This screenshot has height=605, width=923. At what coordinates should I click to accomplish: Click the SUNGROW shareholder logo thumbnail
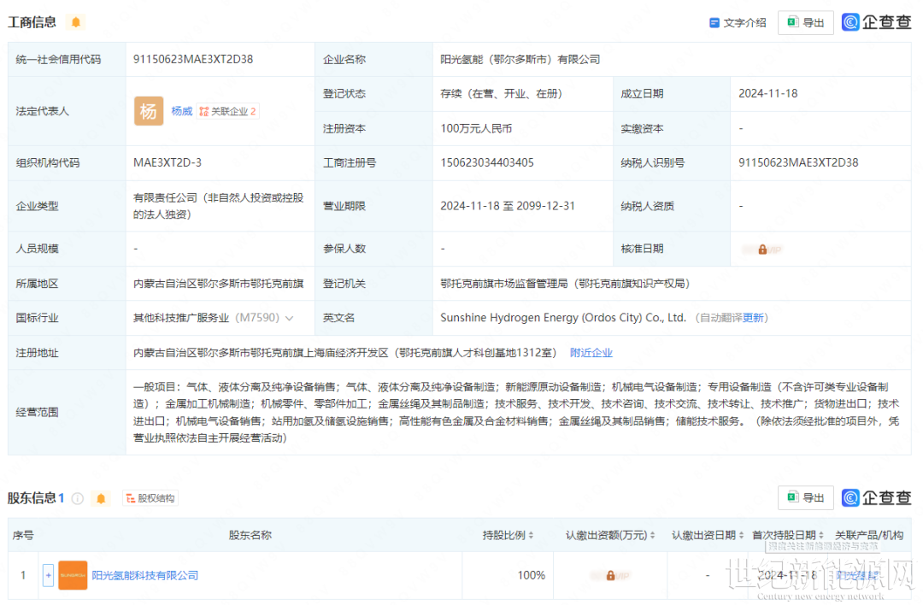coord(73,575)
